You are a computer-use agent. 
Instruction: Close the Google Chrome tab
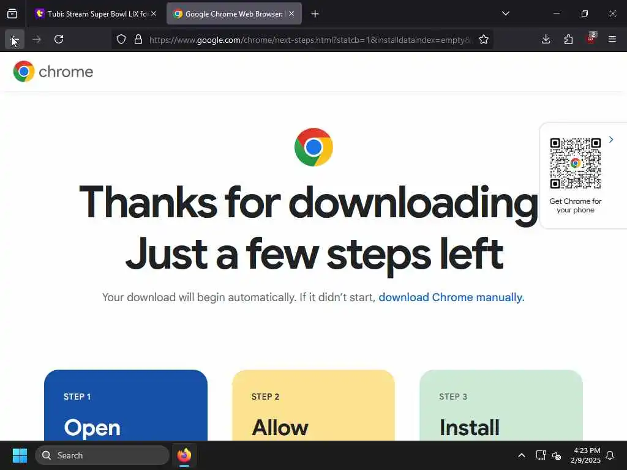pyautogui.click(x=291, y=13)
